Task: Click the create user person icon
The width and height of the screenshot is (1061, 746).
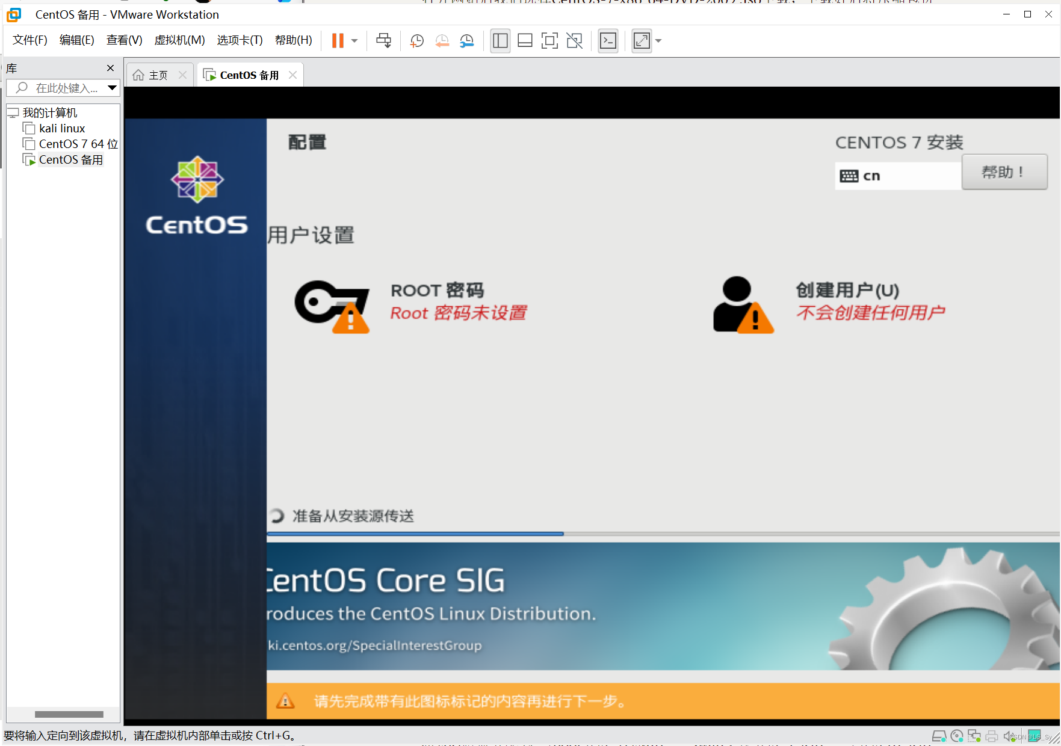Action: point(743,304)
